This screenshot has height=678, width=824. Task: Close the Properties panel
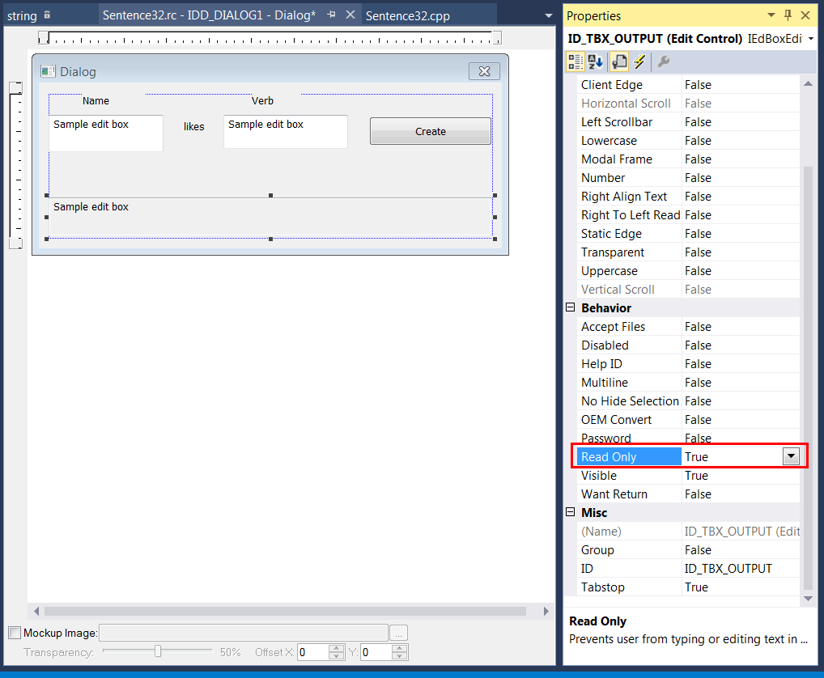pos(805,15)
